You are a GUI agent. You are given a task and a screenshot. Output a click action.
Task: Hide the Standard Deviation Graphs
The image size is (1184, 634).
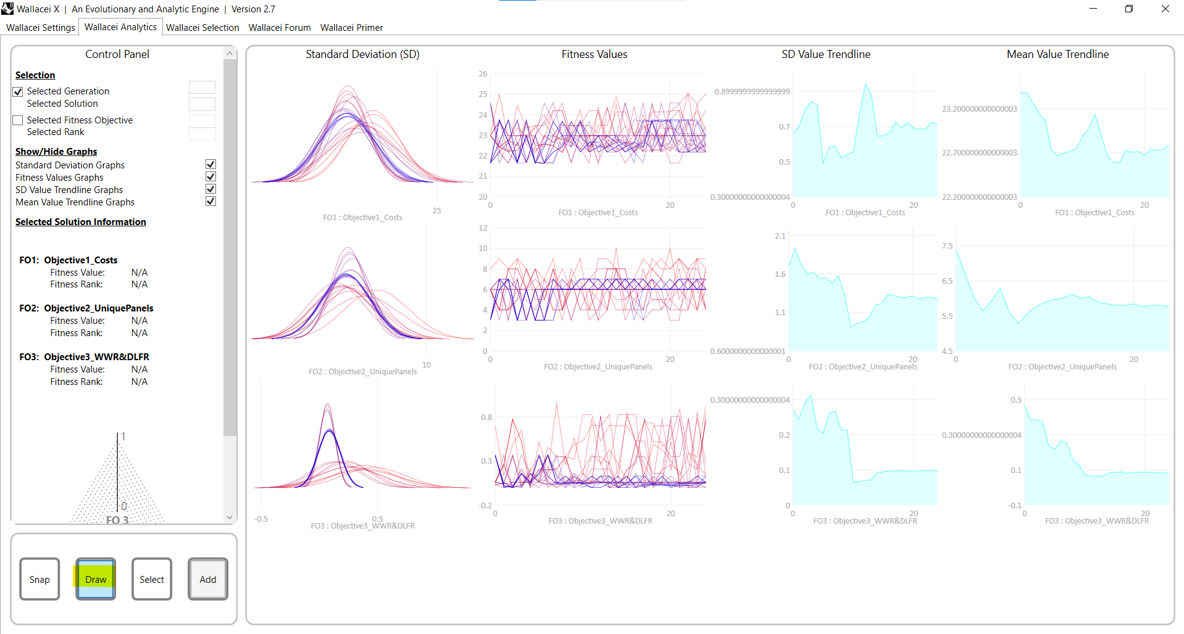(x=211, y=164)
